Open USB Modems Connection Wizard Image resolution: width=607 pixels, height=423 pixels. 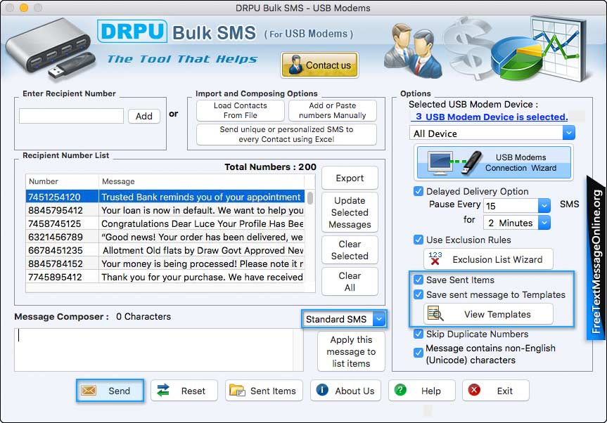tap(494, 162)
